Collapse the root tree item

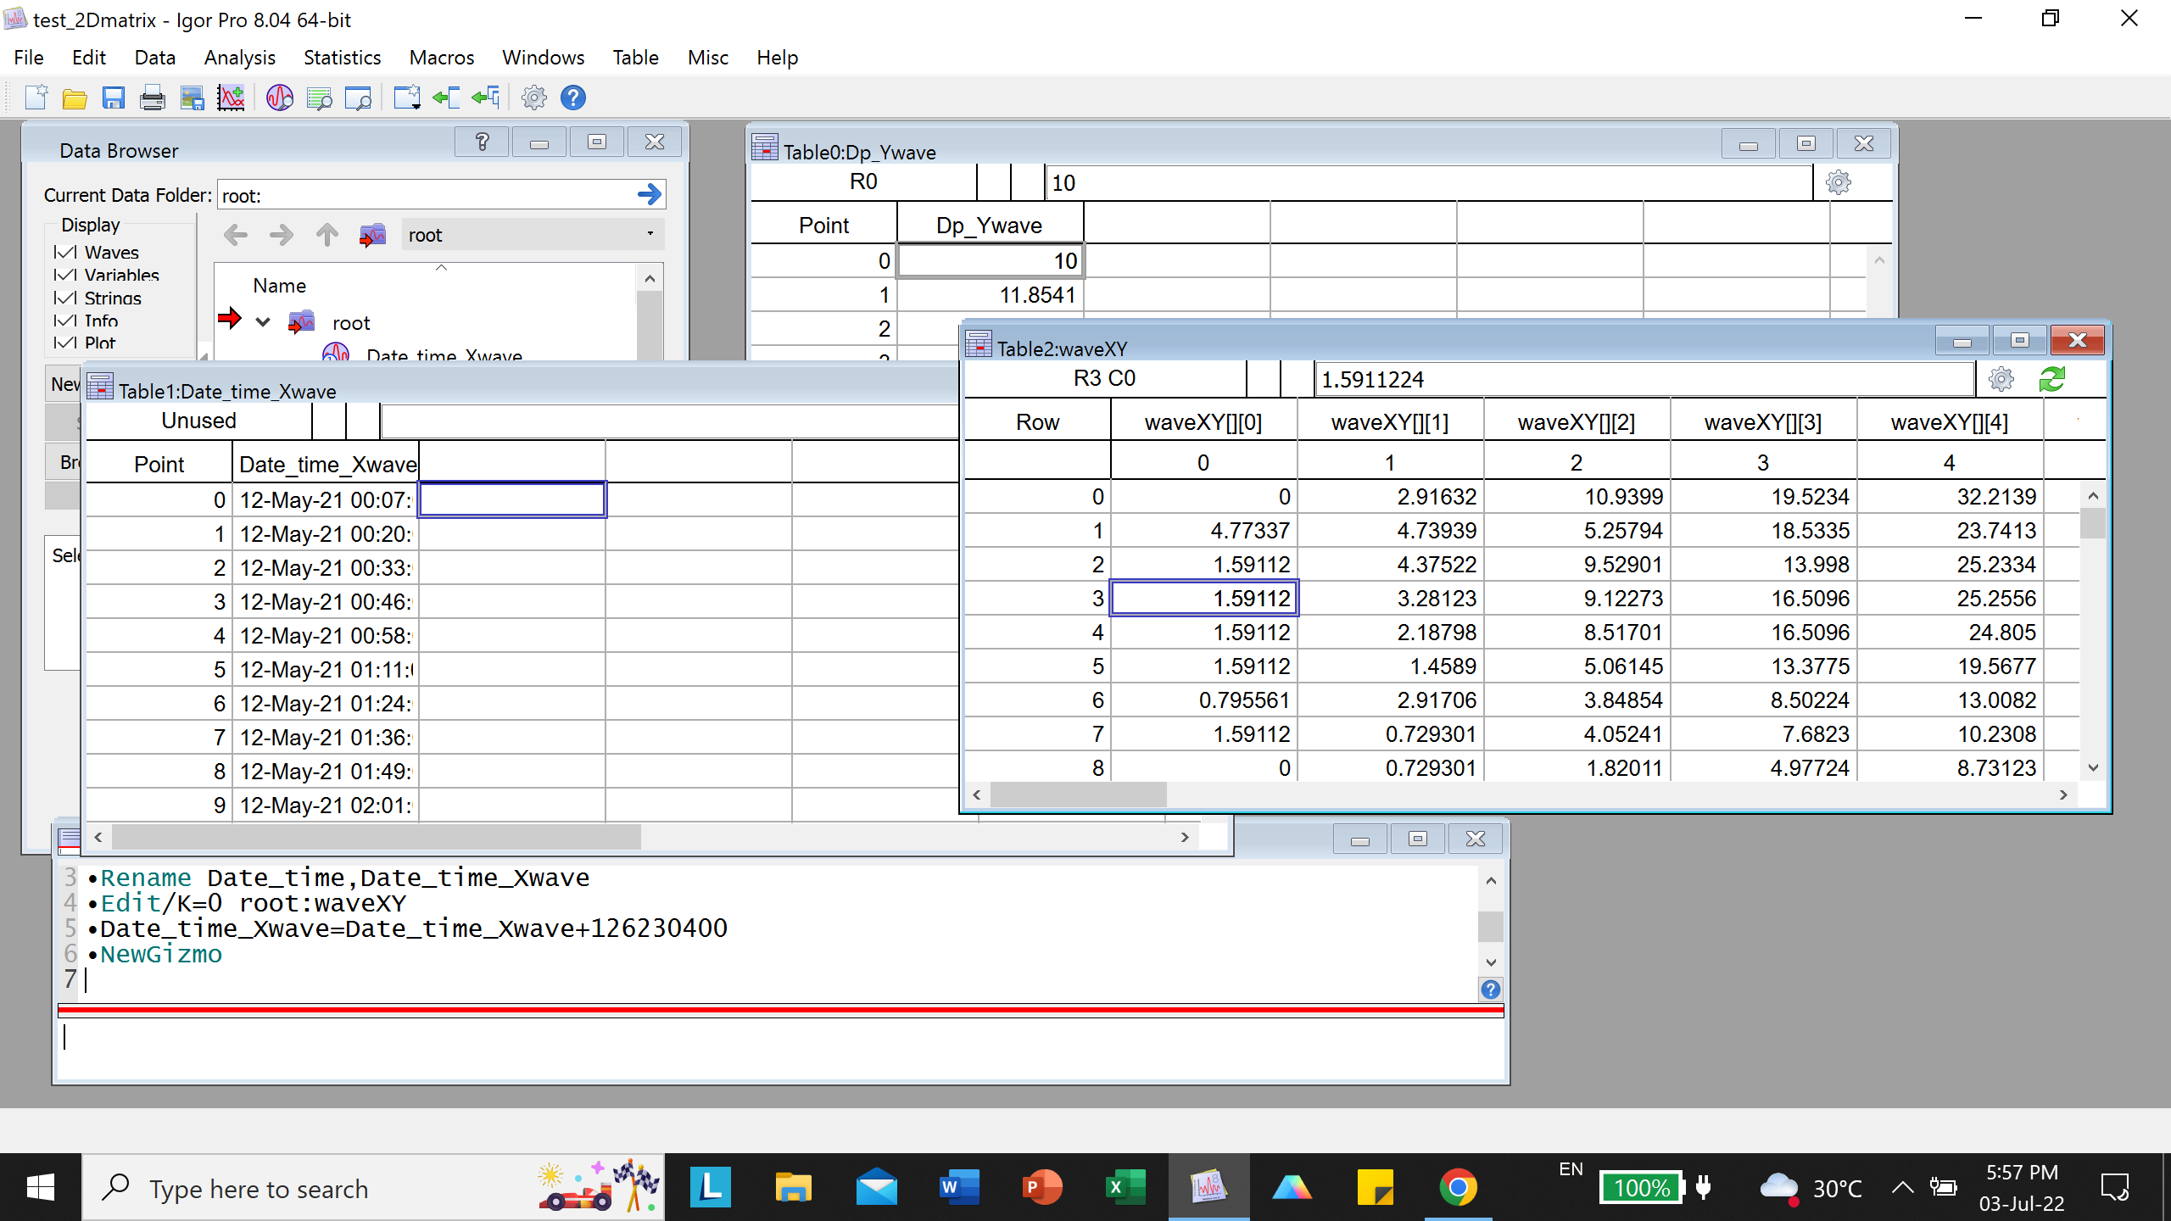[263, 321]
